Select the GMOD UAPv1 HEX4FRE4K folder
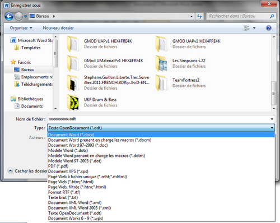The height and width of the screenshot is (223, 280). [x=100, y=44]
